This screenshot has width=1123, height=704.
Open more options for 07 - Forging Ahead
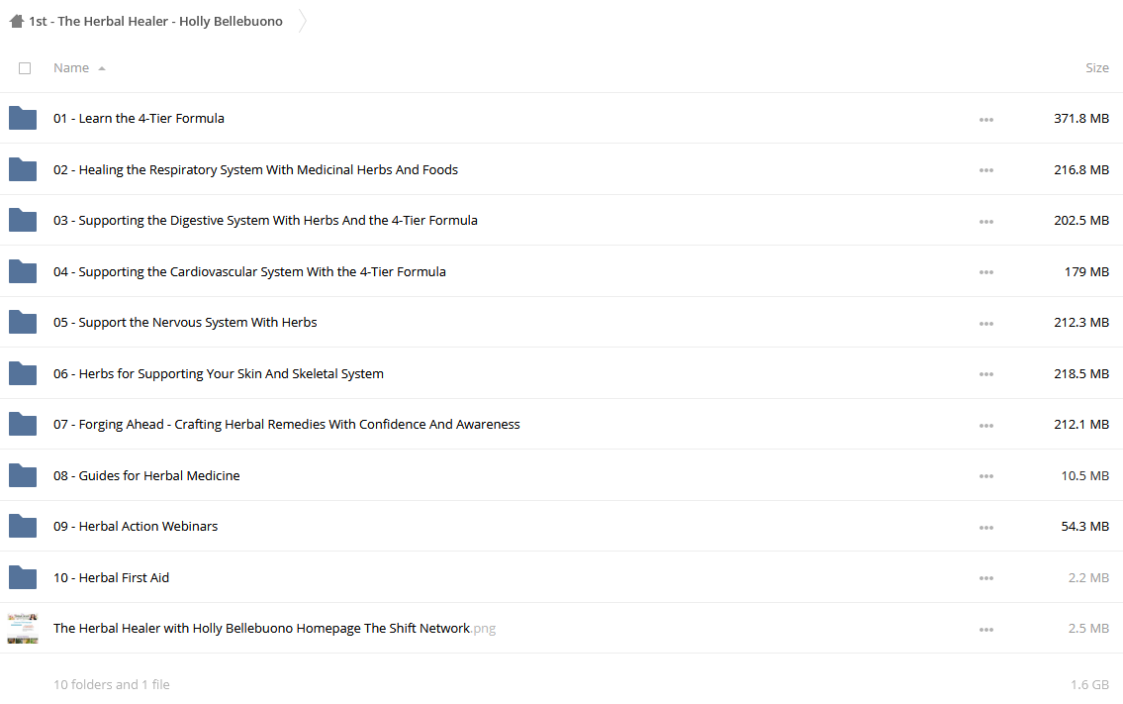tap(986, 425)
